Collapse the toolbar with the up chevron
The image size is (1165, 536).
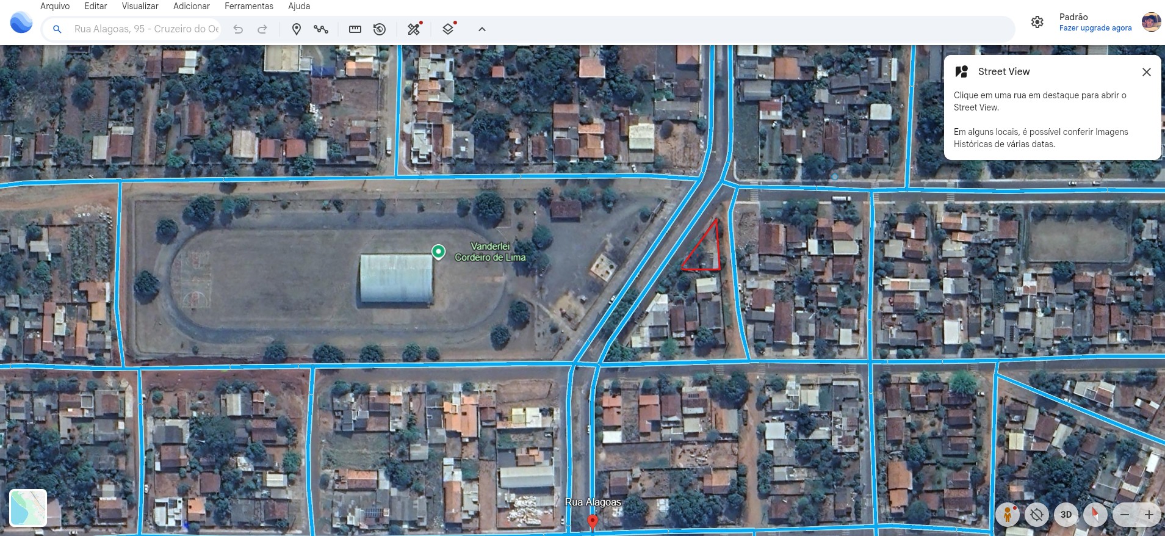click(482, 29)
